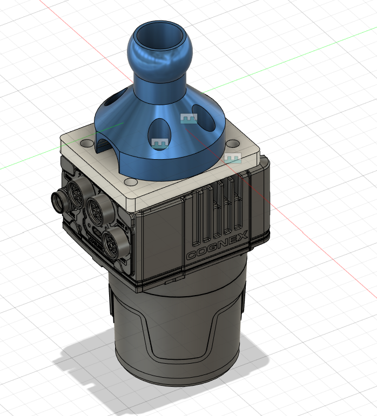
Task: Select the cooling fin slots on camera side
Action: click(218, 211)
